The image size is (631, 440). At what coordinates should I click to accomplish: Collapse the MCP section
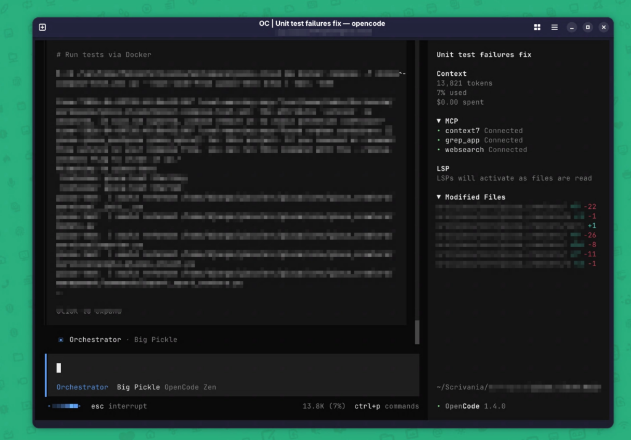(x=439, y=121)
